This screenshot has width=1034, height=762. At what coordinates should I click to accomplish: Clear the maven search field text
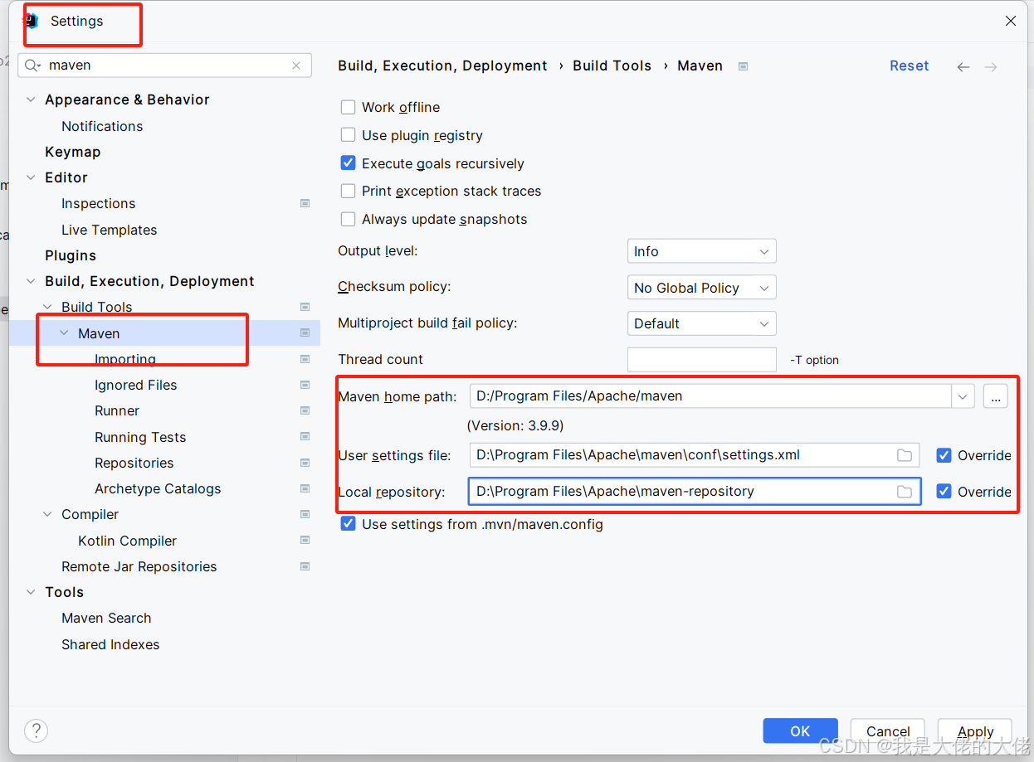pyautogui.click(x=296, y=66)
